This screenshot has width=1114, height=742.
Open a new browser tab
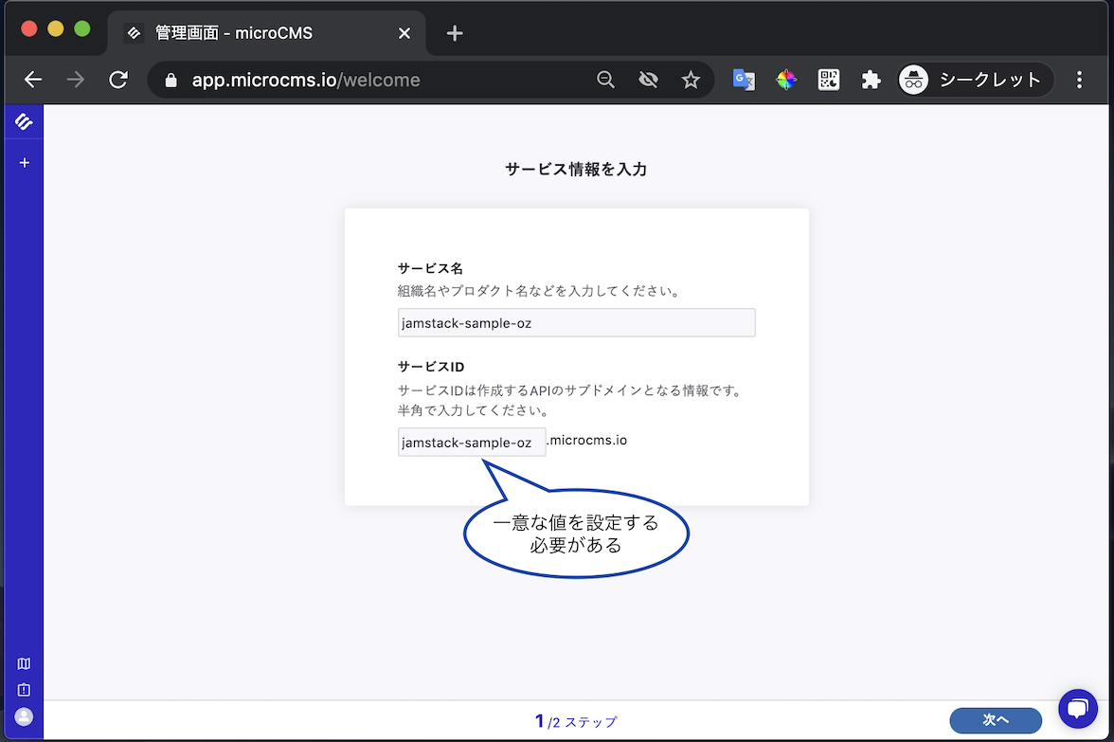(x=455, y=33)
